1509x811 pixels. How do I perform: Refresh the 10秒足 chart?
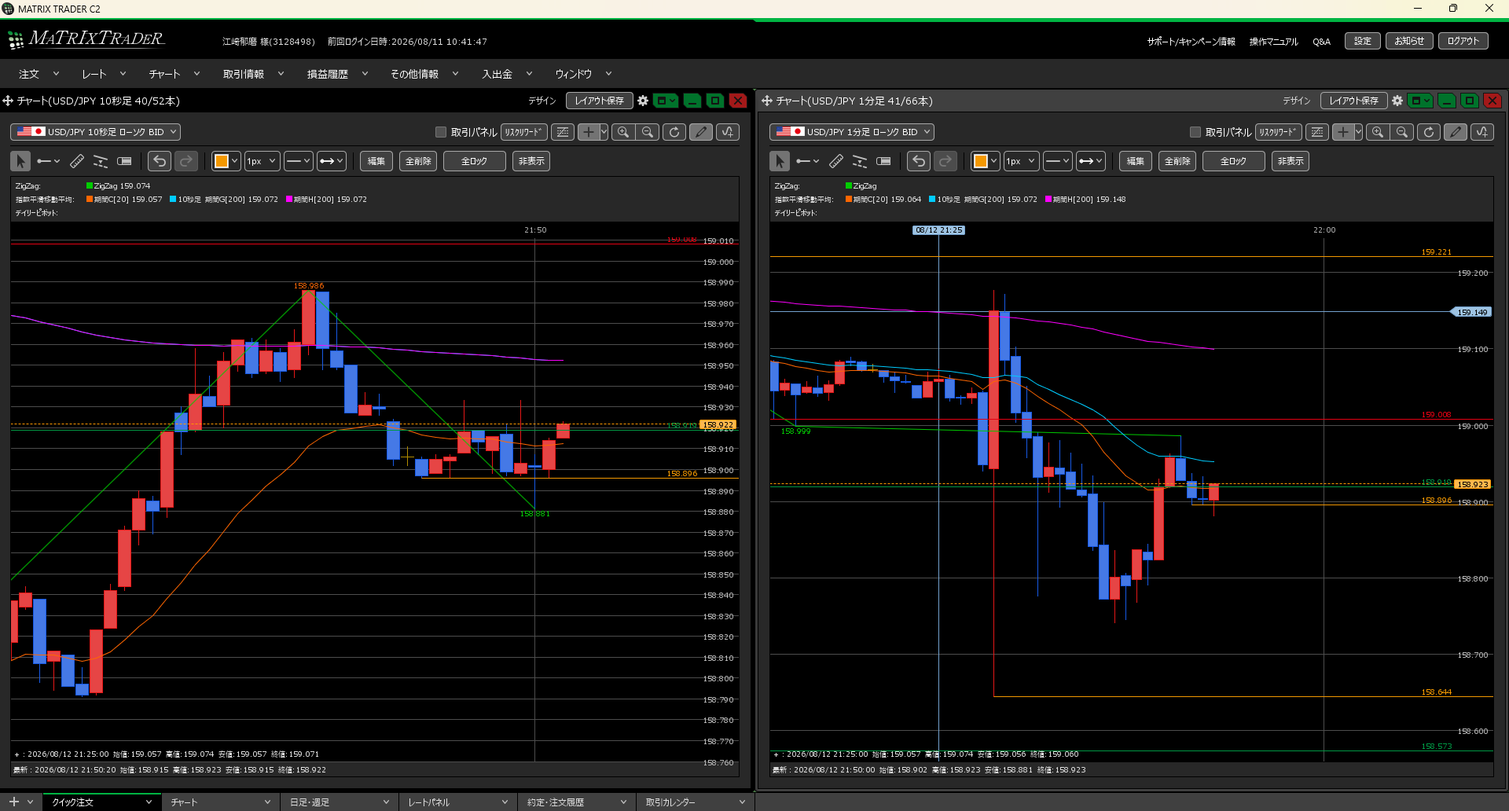(x=674, y=132)
